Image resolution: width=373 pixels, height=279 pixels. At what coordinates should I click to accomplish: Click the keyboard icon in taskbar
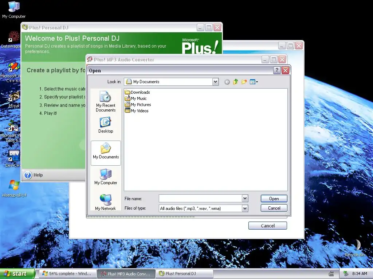(331, 274)
